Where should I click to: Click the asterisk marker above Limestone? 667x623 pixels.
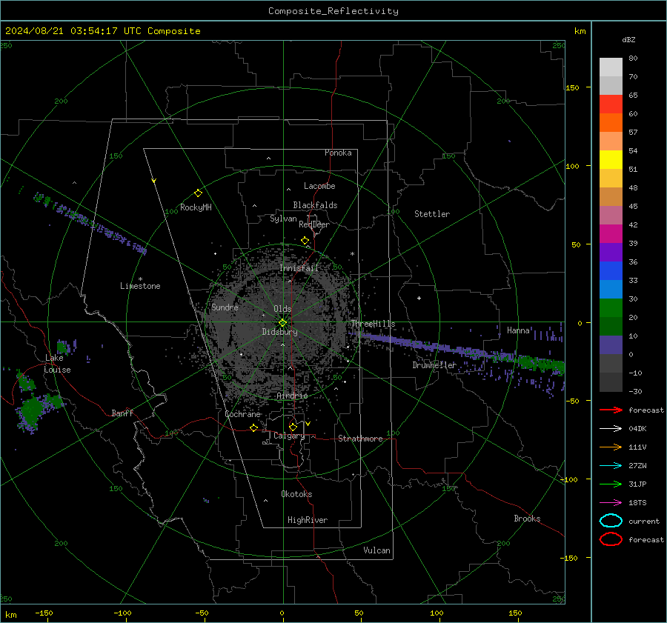(x=140, y=279)
